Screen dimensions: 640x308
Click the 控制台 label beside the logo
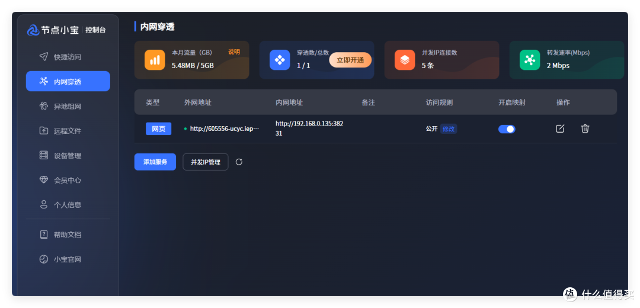point(95,30)
